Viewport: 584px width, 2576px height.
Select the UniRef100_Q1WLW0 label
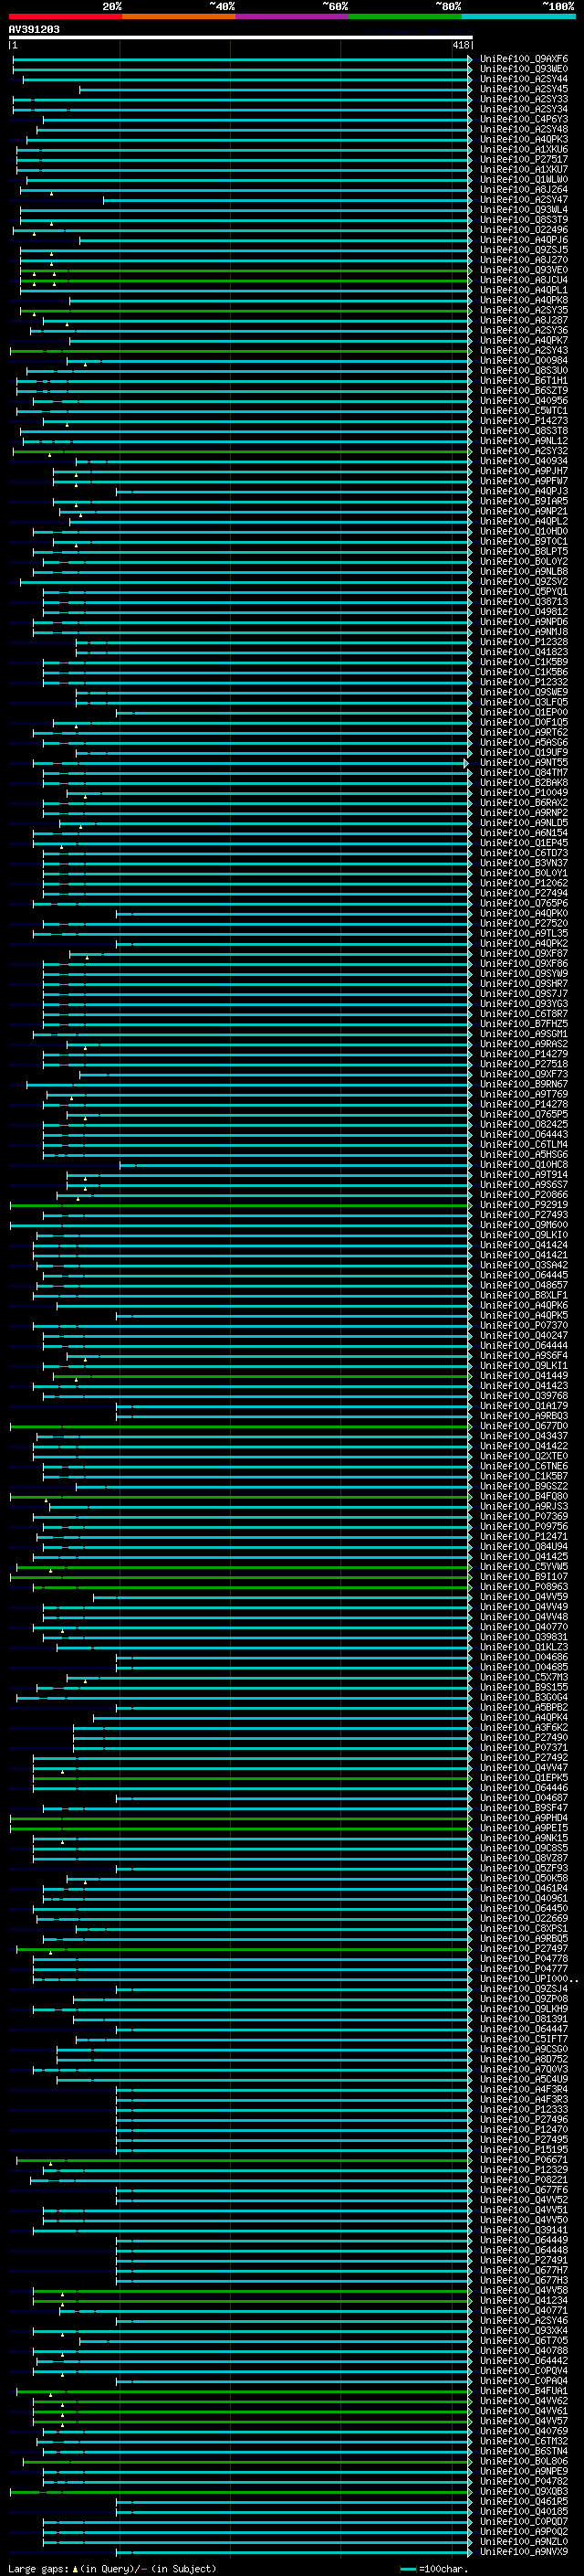[x=524, y=180]
